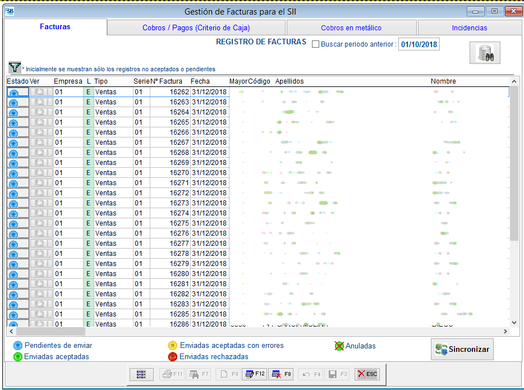Image resolution: width=524 pixels, height=390 pixels.
Task: Click Ver button for invoice 16265
Action: (40, 122)
